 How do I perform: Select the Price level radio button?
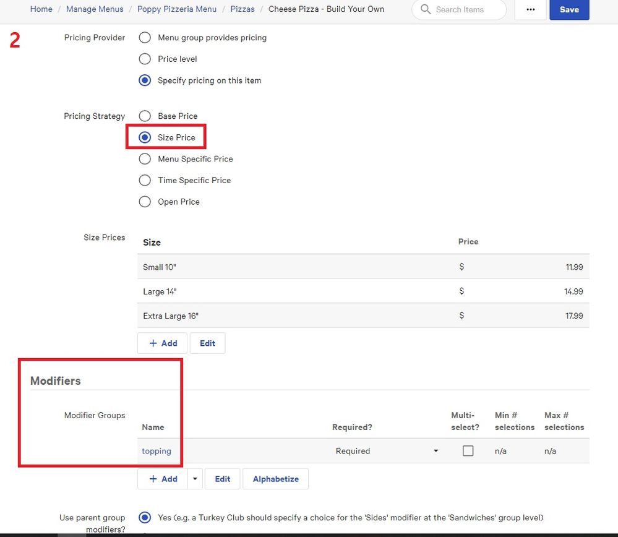[145, 59]
